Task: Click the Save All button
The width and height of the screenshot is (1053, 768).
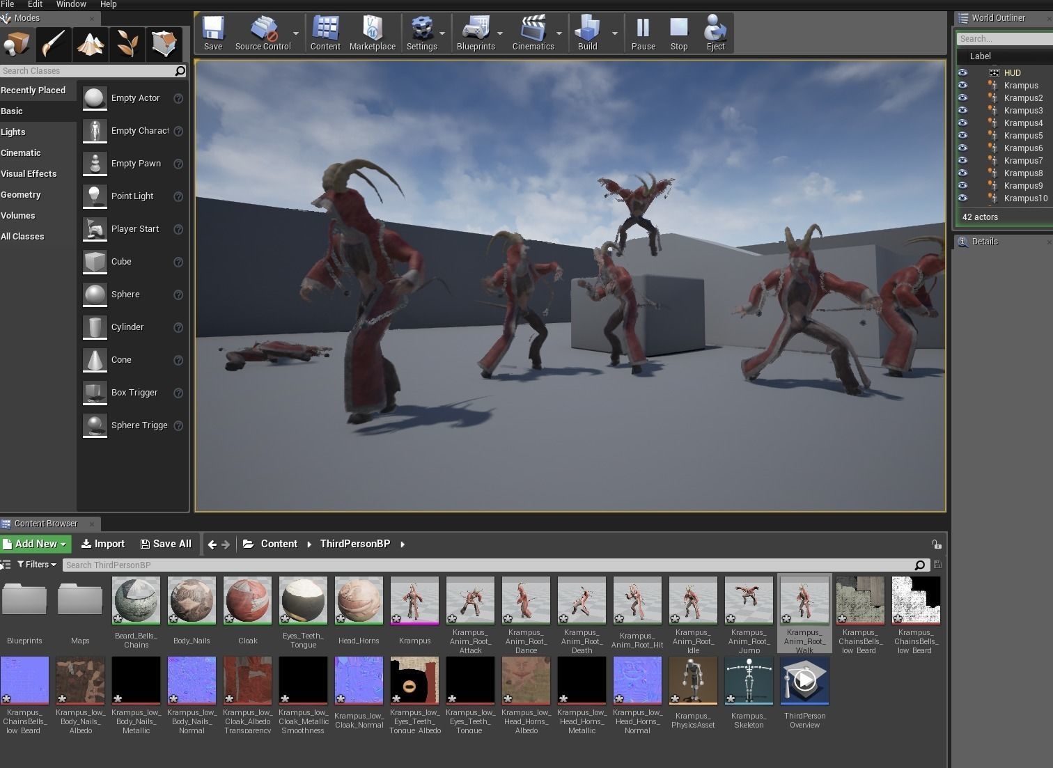Action: click(166, 544)
